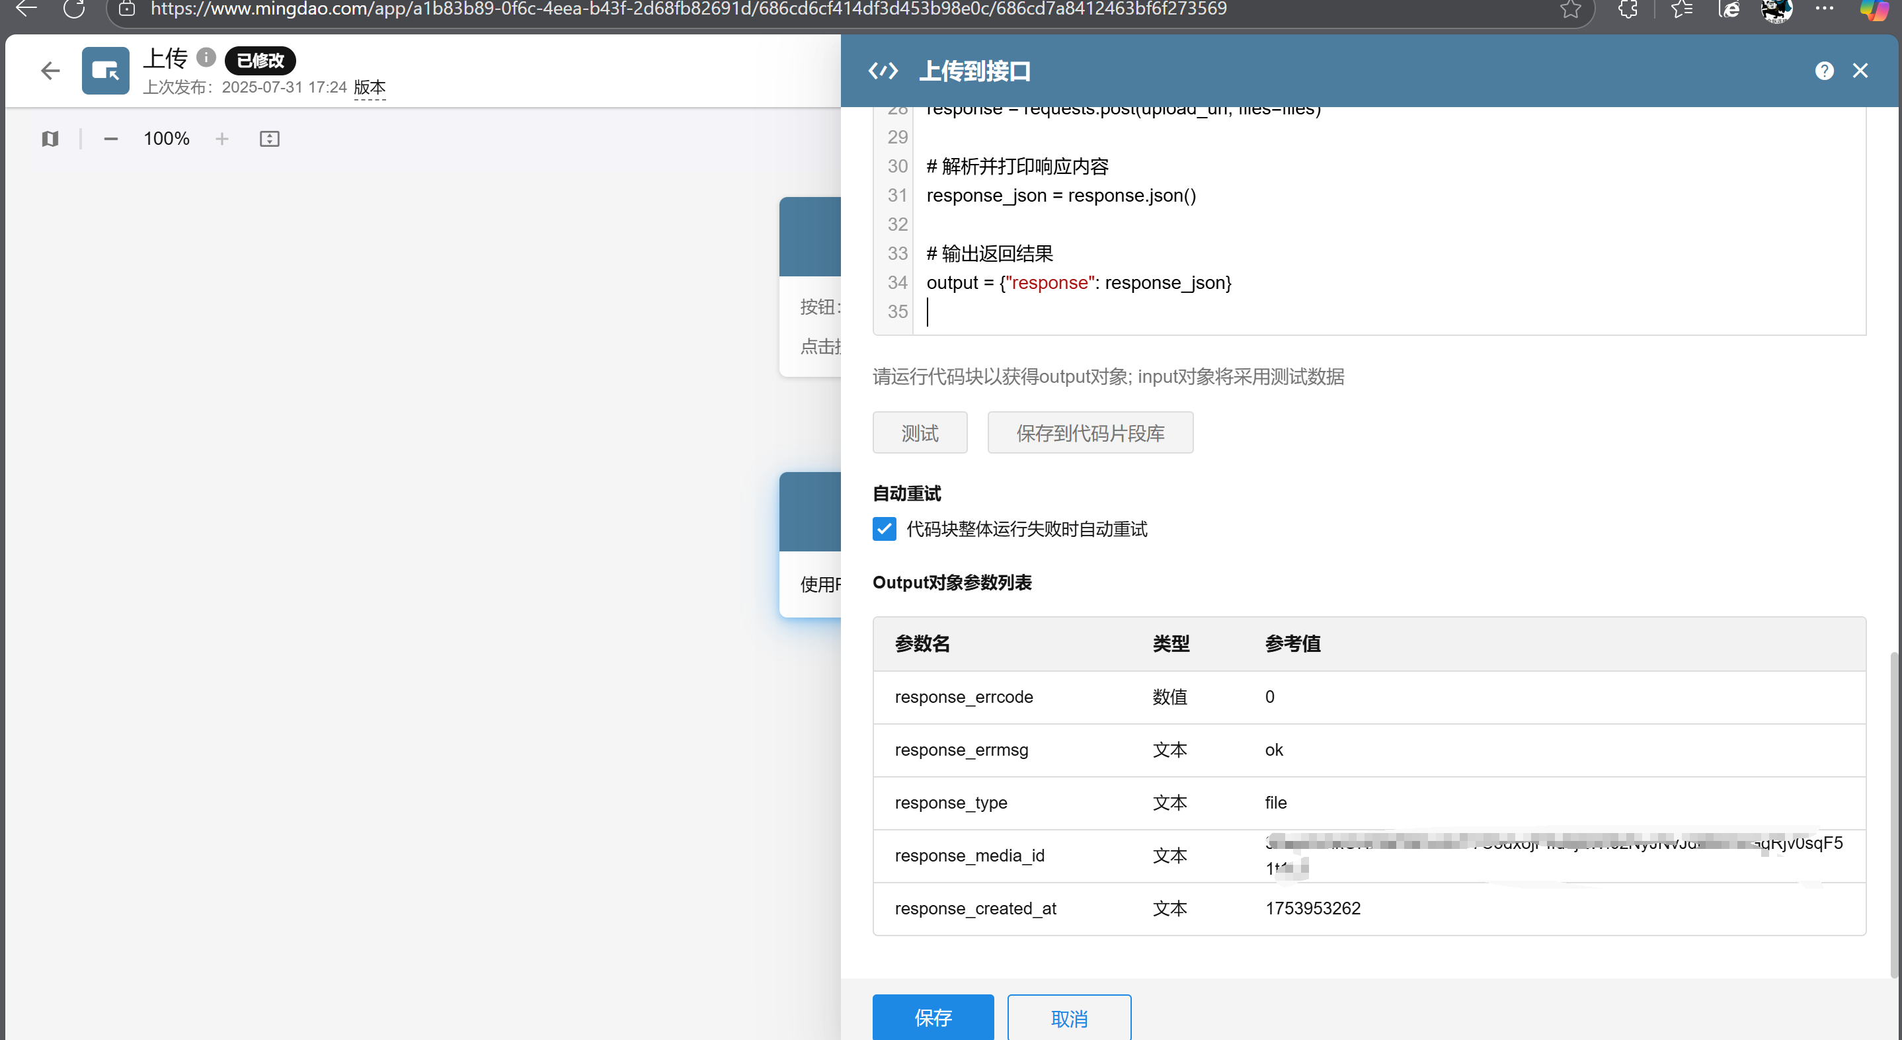Zoom out canvas with minus icon
1902x1040 pixels.
tap(111, 139)
